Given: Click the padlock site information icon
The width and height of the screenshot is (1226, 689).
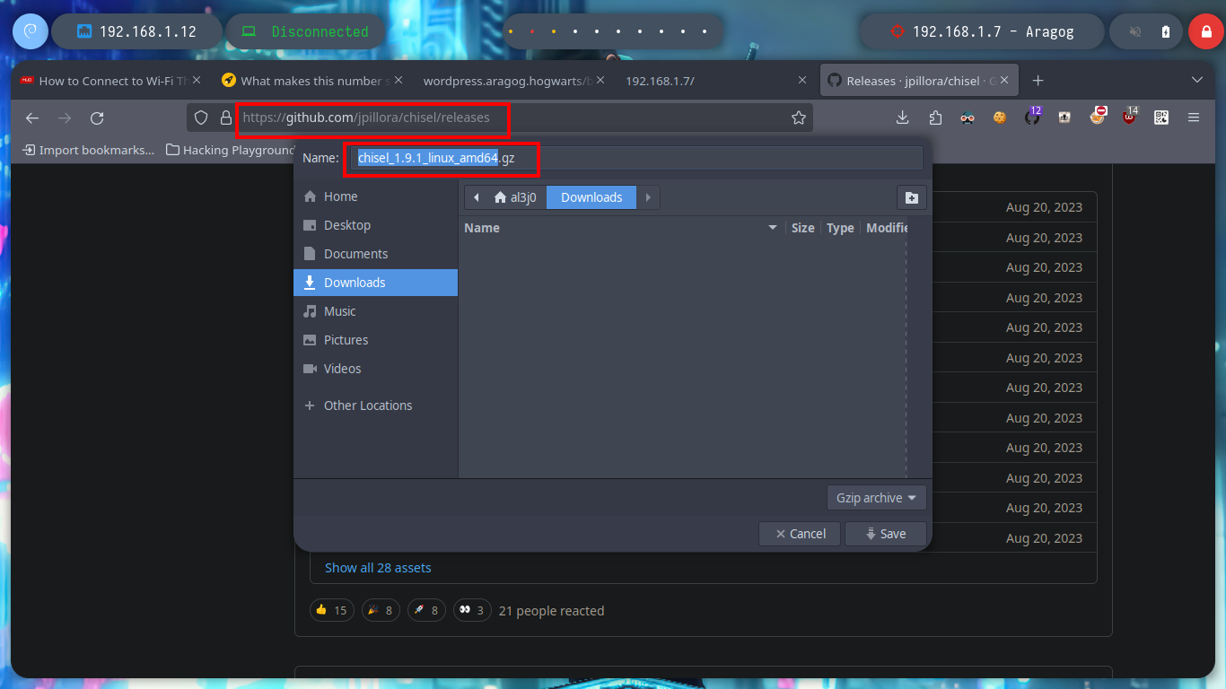Looking at the screenshot, I should (x=226, y=118).
